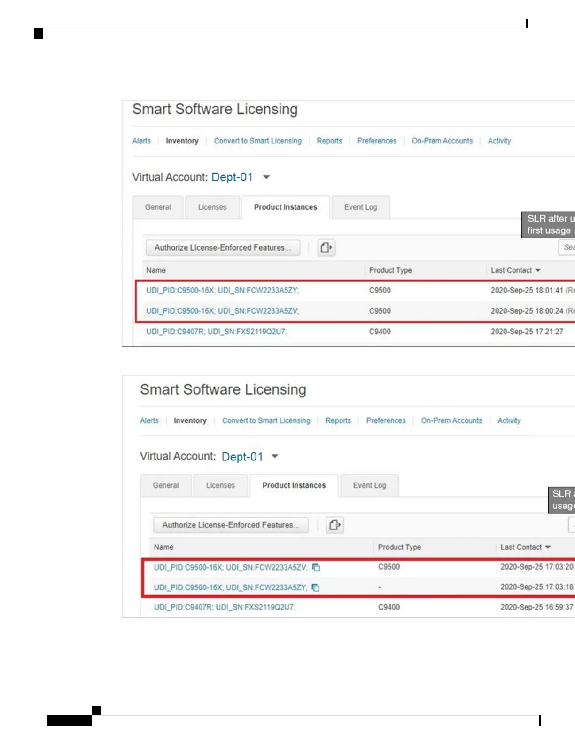Screen dimensions: 575x745
Task: Go to Reports in the upper panel
Action: point(329,141)
